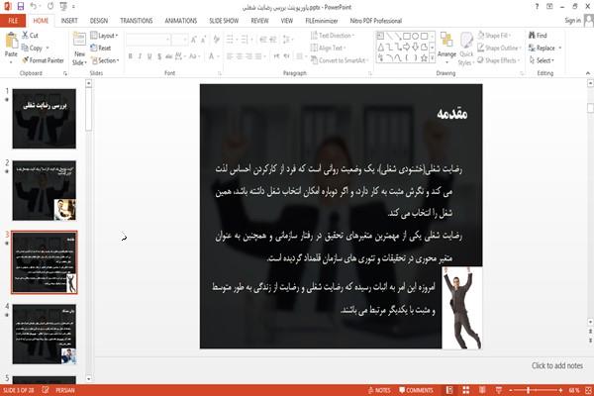Open Align Text dropdown
This screenshot has width=594, height=396.
coord(328,48)
